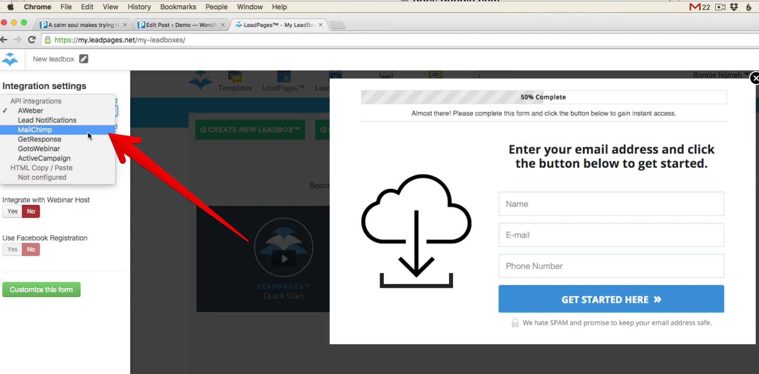Play the LeadPages Quick Start video
The height and width of the screenshot is (374, 759).
coord(284,259)
